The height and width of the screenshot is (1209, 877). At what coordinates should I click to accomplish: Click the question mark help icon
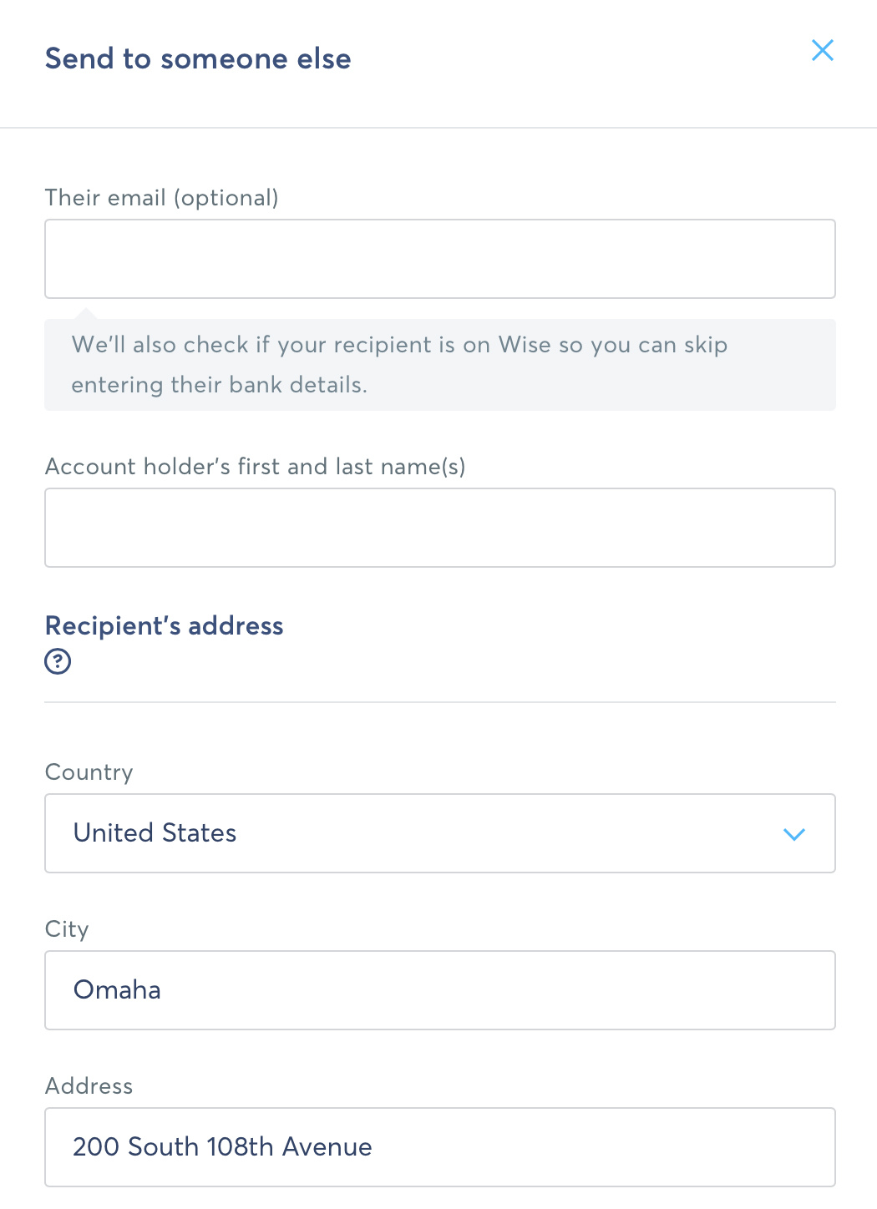pyautogui.click(x=58, y=661)
